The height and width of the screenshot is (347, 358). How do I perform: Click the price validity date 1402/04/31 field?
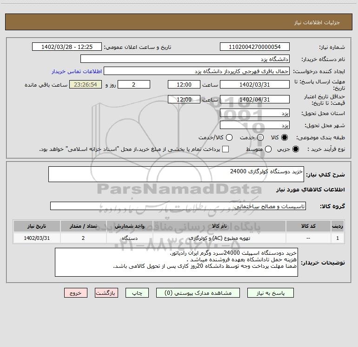pyautogui.click(x=255, y=99)
